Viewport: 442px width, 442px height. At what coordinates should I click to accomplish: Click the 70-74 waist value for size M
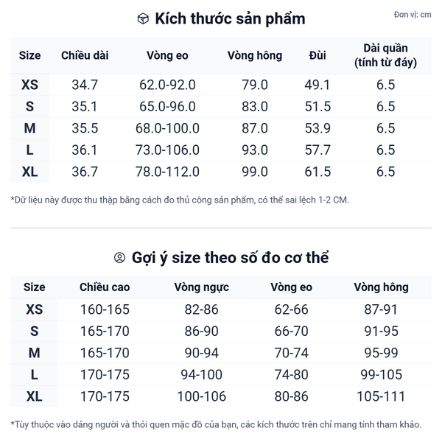[x=292, y=354]
